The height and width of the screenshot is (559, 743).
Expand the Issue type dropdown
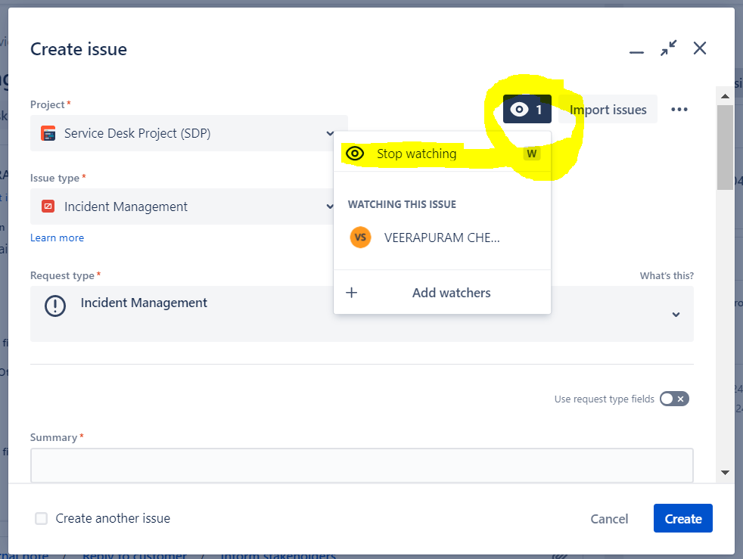(329, 207)
